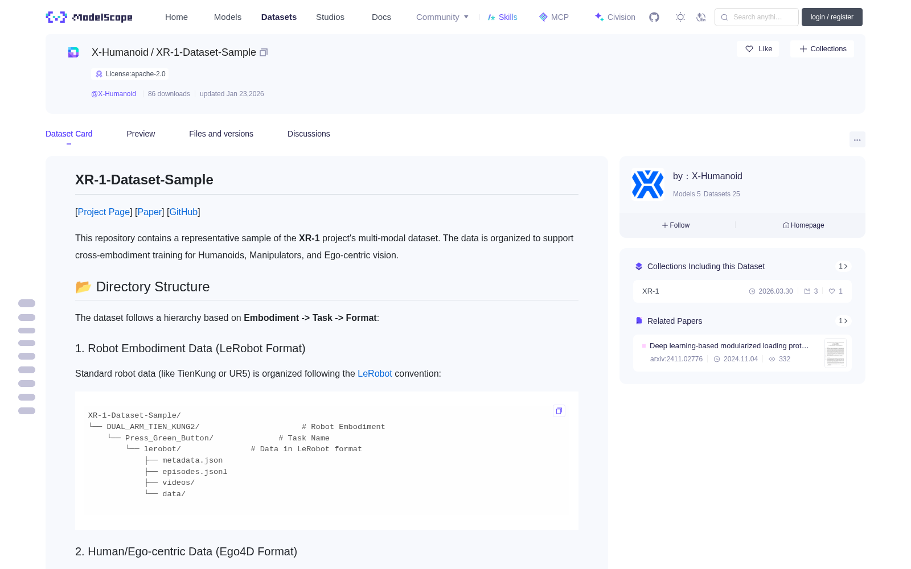Open the Project Page link
Viewport: 911px width, 569px height.
click(x=104, y=212)
